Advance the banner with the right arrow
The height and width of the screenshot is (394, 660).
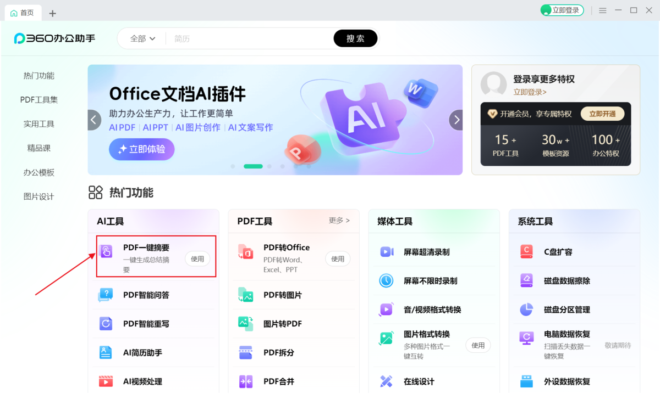point(456,119)
